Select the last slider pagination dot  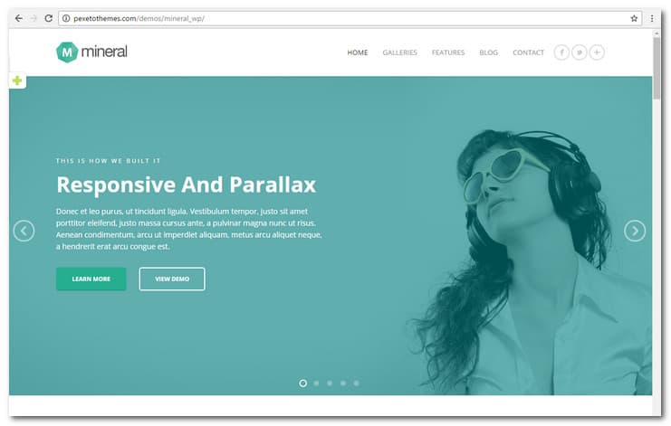point(356,383)
